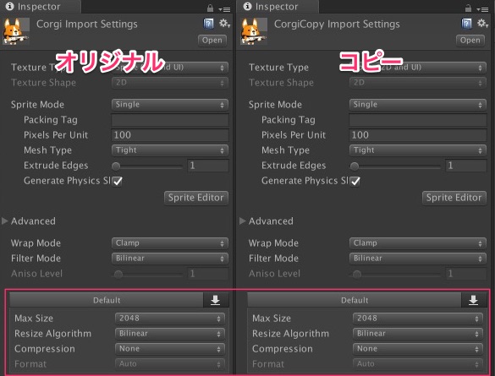Click the info icon on left Inspector tab

(10, 6)
